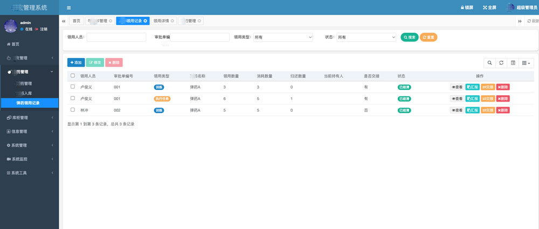Toggle table search magnifier icon
Viewport: 539px width, 229px height.
point(489,63)
